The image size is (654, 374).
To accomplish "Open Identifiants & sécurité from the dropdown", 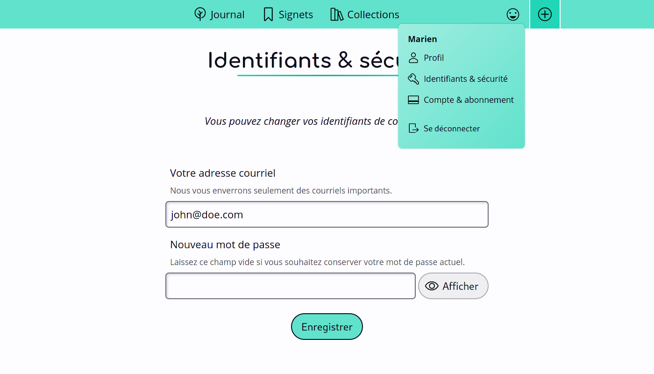I will click(465, 79).
